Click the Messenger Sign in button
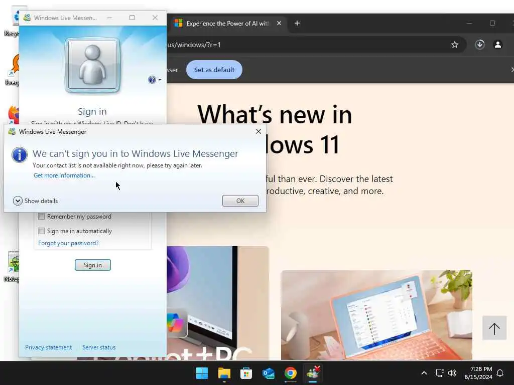Screen dimensions: 514x385 (93, 265)
